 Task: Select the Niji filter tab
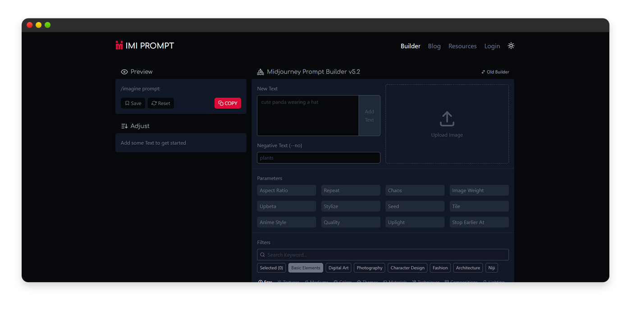click(492, 268)
